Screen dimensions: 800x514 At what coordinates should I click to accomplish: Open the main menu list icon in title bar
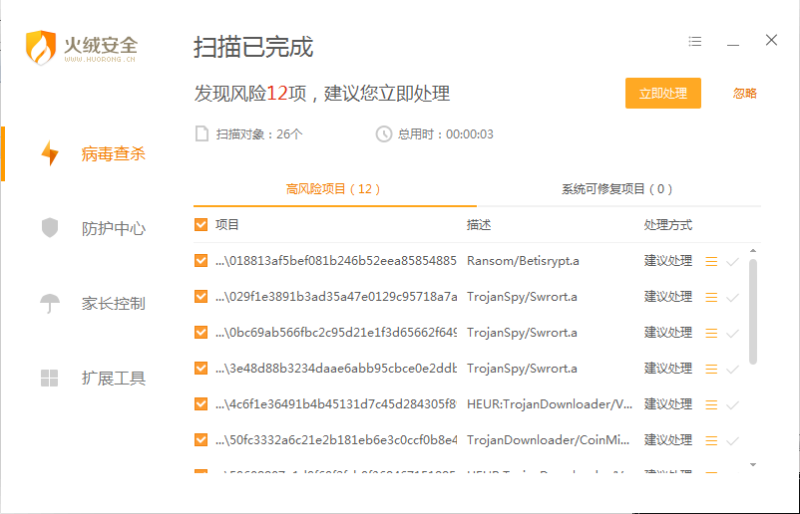[695, 42]
